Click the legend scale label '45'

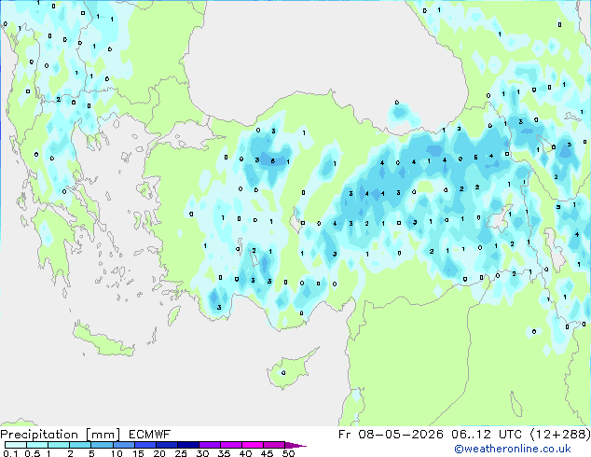click(267, 453)
